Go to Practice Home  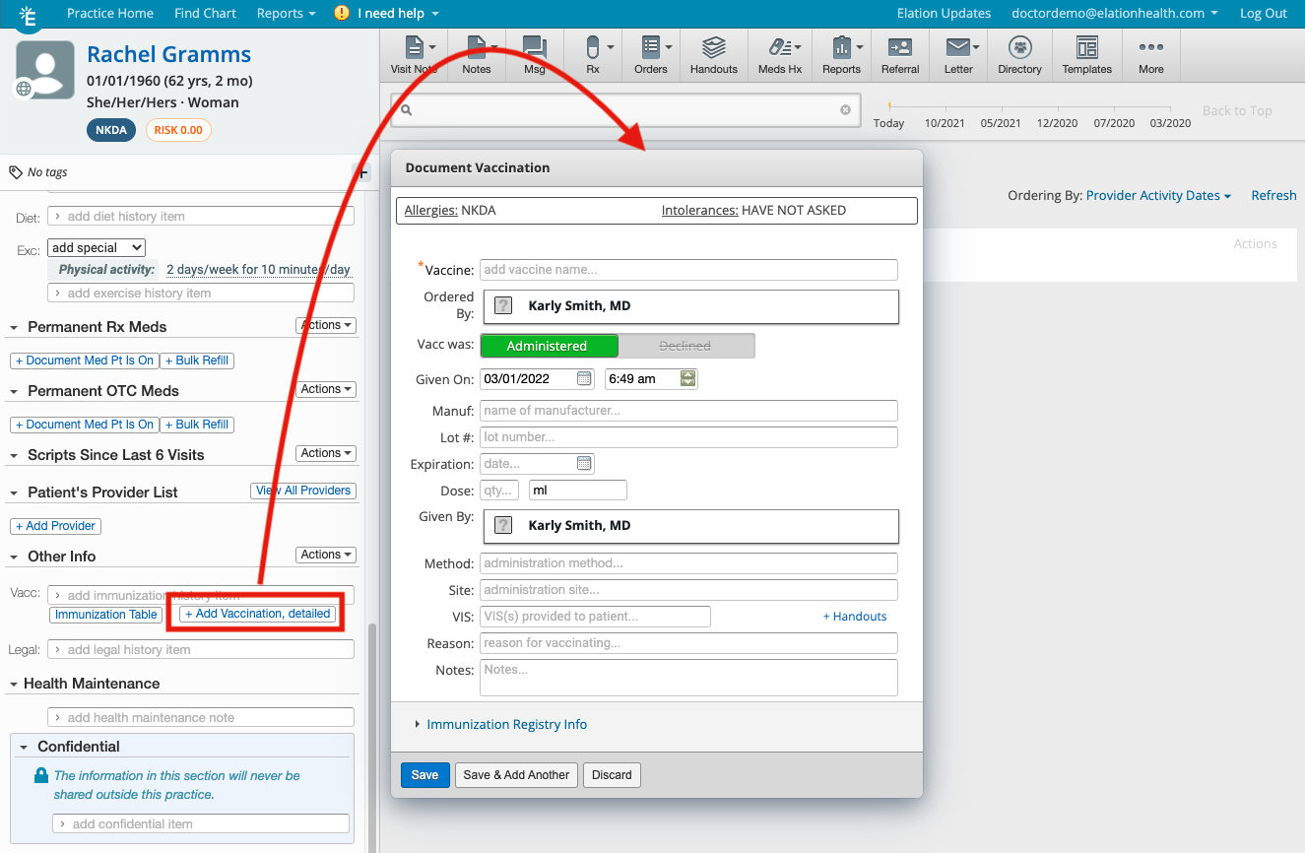tap(110, 13)
